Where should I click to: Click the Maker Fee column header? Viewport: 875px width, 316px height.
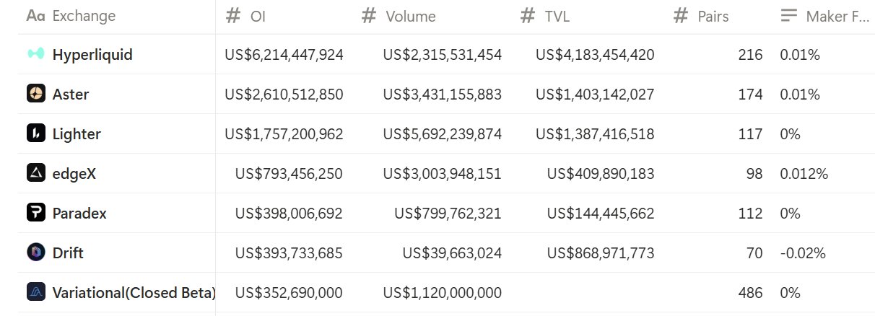[837, 16]
